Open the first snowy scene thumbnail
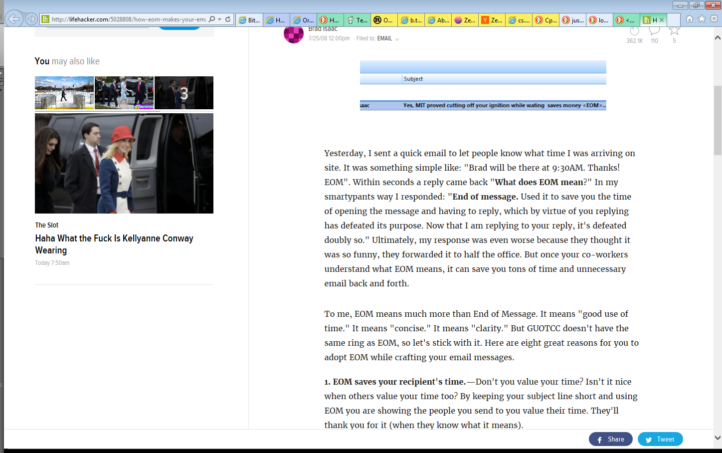 [64, 93]
